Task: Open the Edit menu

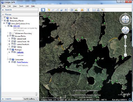Action: pos(9,6)
